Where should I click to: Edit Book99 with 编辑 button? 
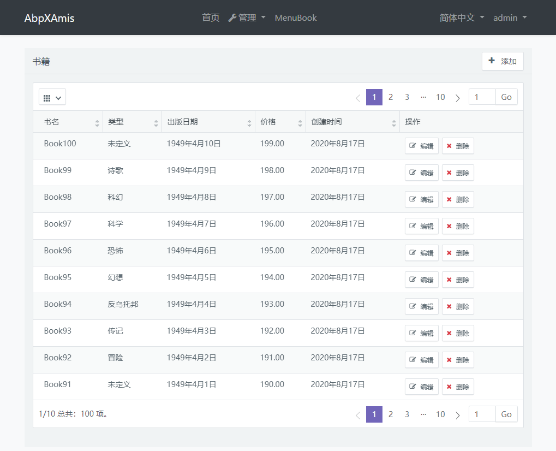pyautogui.click(x=422, y=173)
